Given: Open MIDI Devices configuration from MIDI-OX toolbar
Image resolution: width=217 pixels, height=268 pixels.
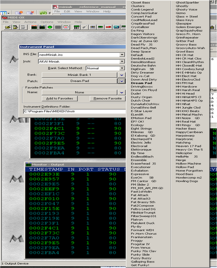Looking at the screenshot, I should tap(8, 27).
